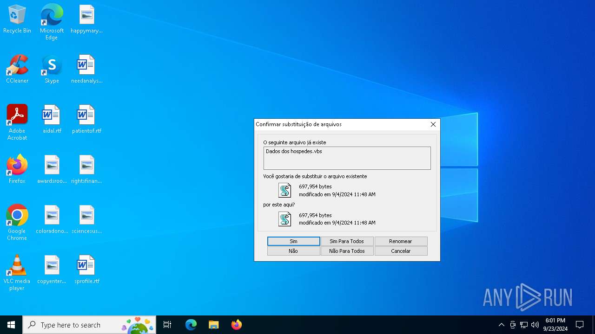Screen dimensions: 595x334
Task: Select the patientof.rtf document icon
Action: click(86, 120)
